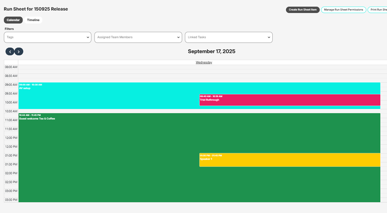Click Create Run Sheet Item button

[303, 9]
